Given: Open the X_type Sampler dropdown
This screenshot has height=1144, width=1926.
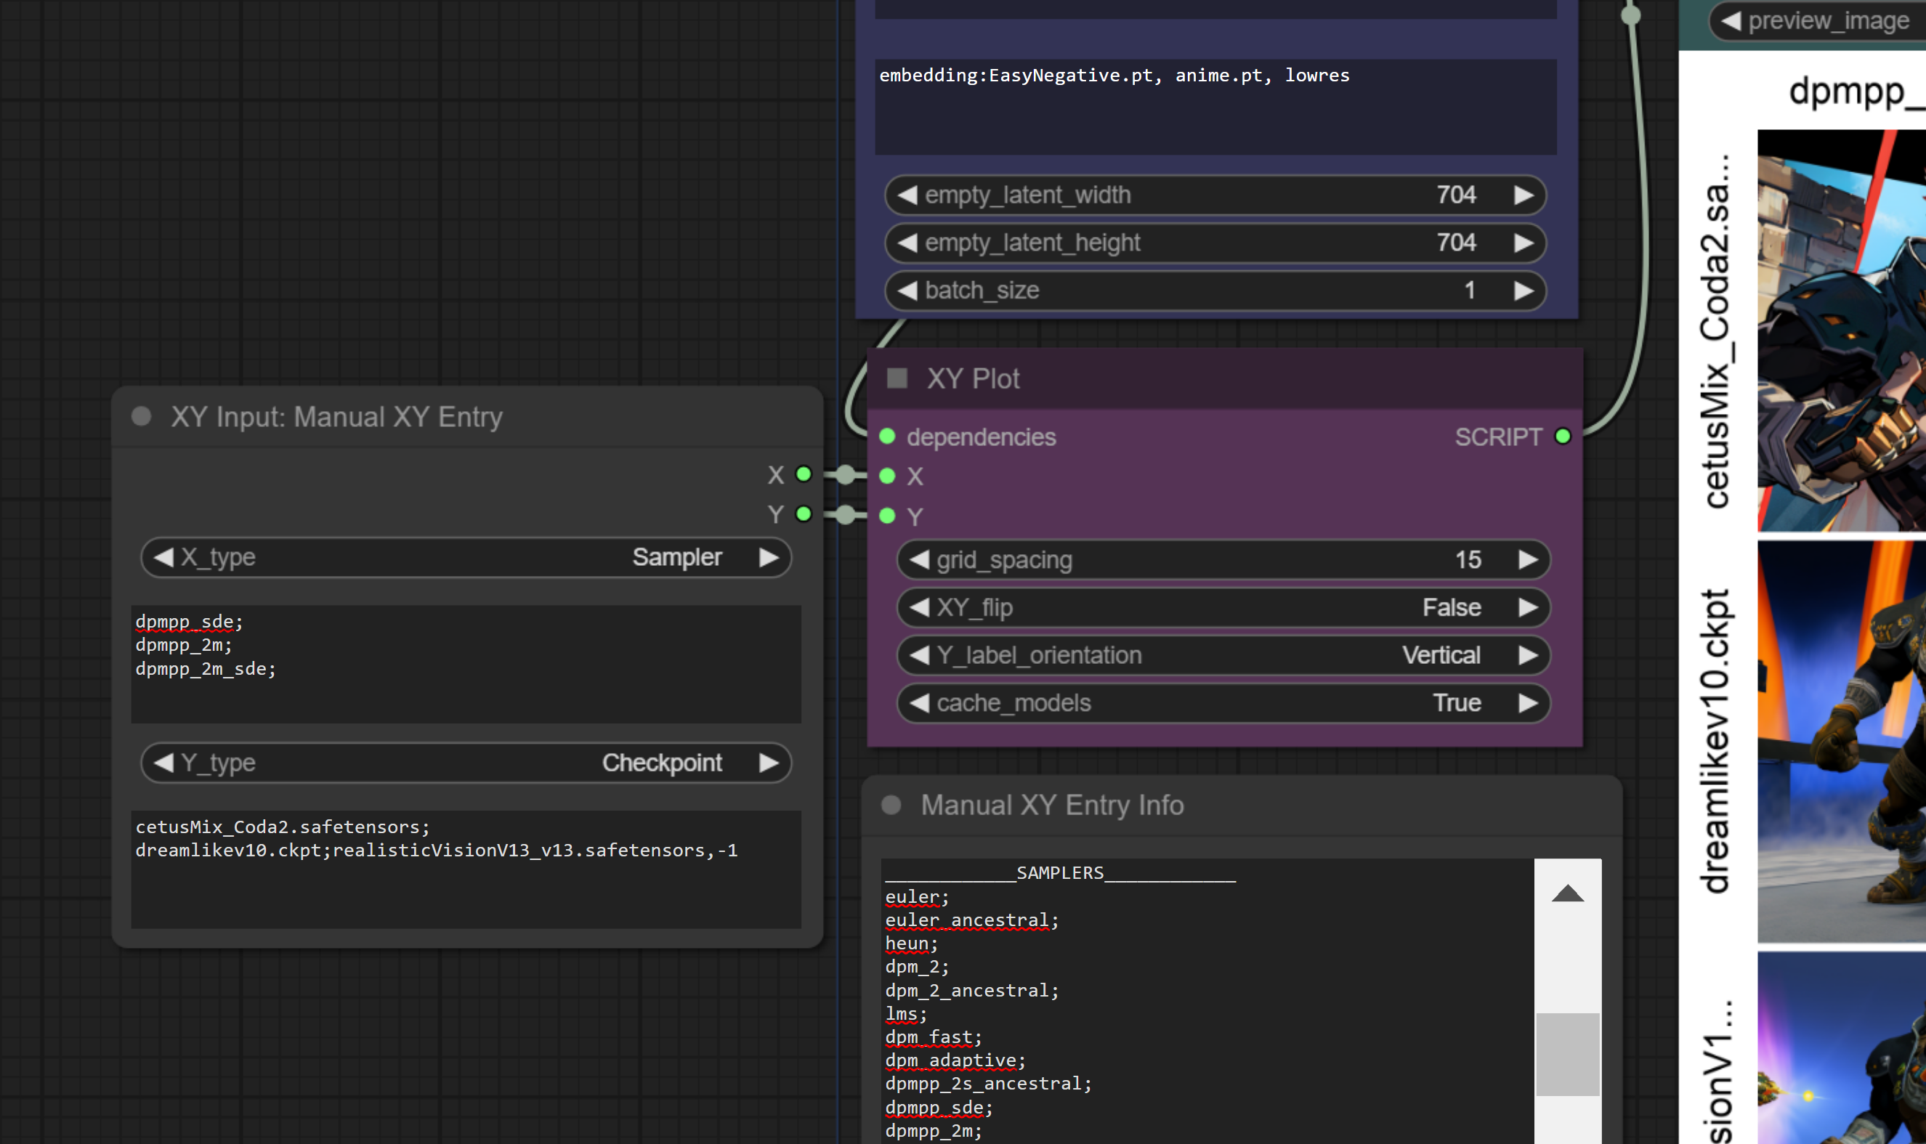Looking at the screenshot, I should [677, 556].
